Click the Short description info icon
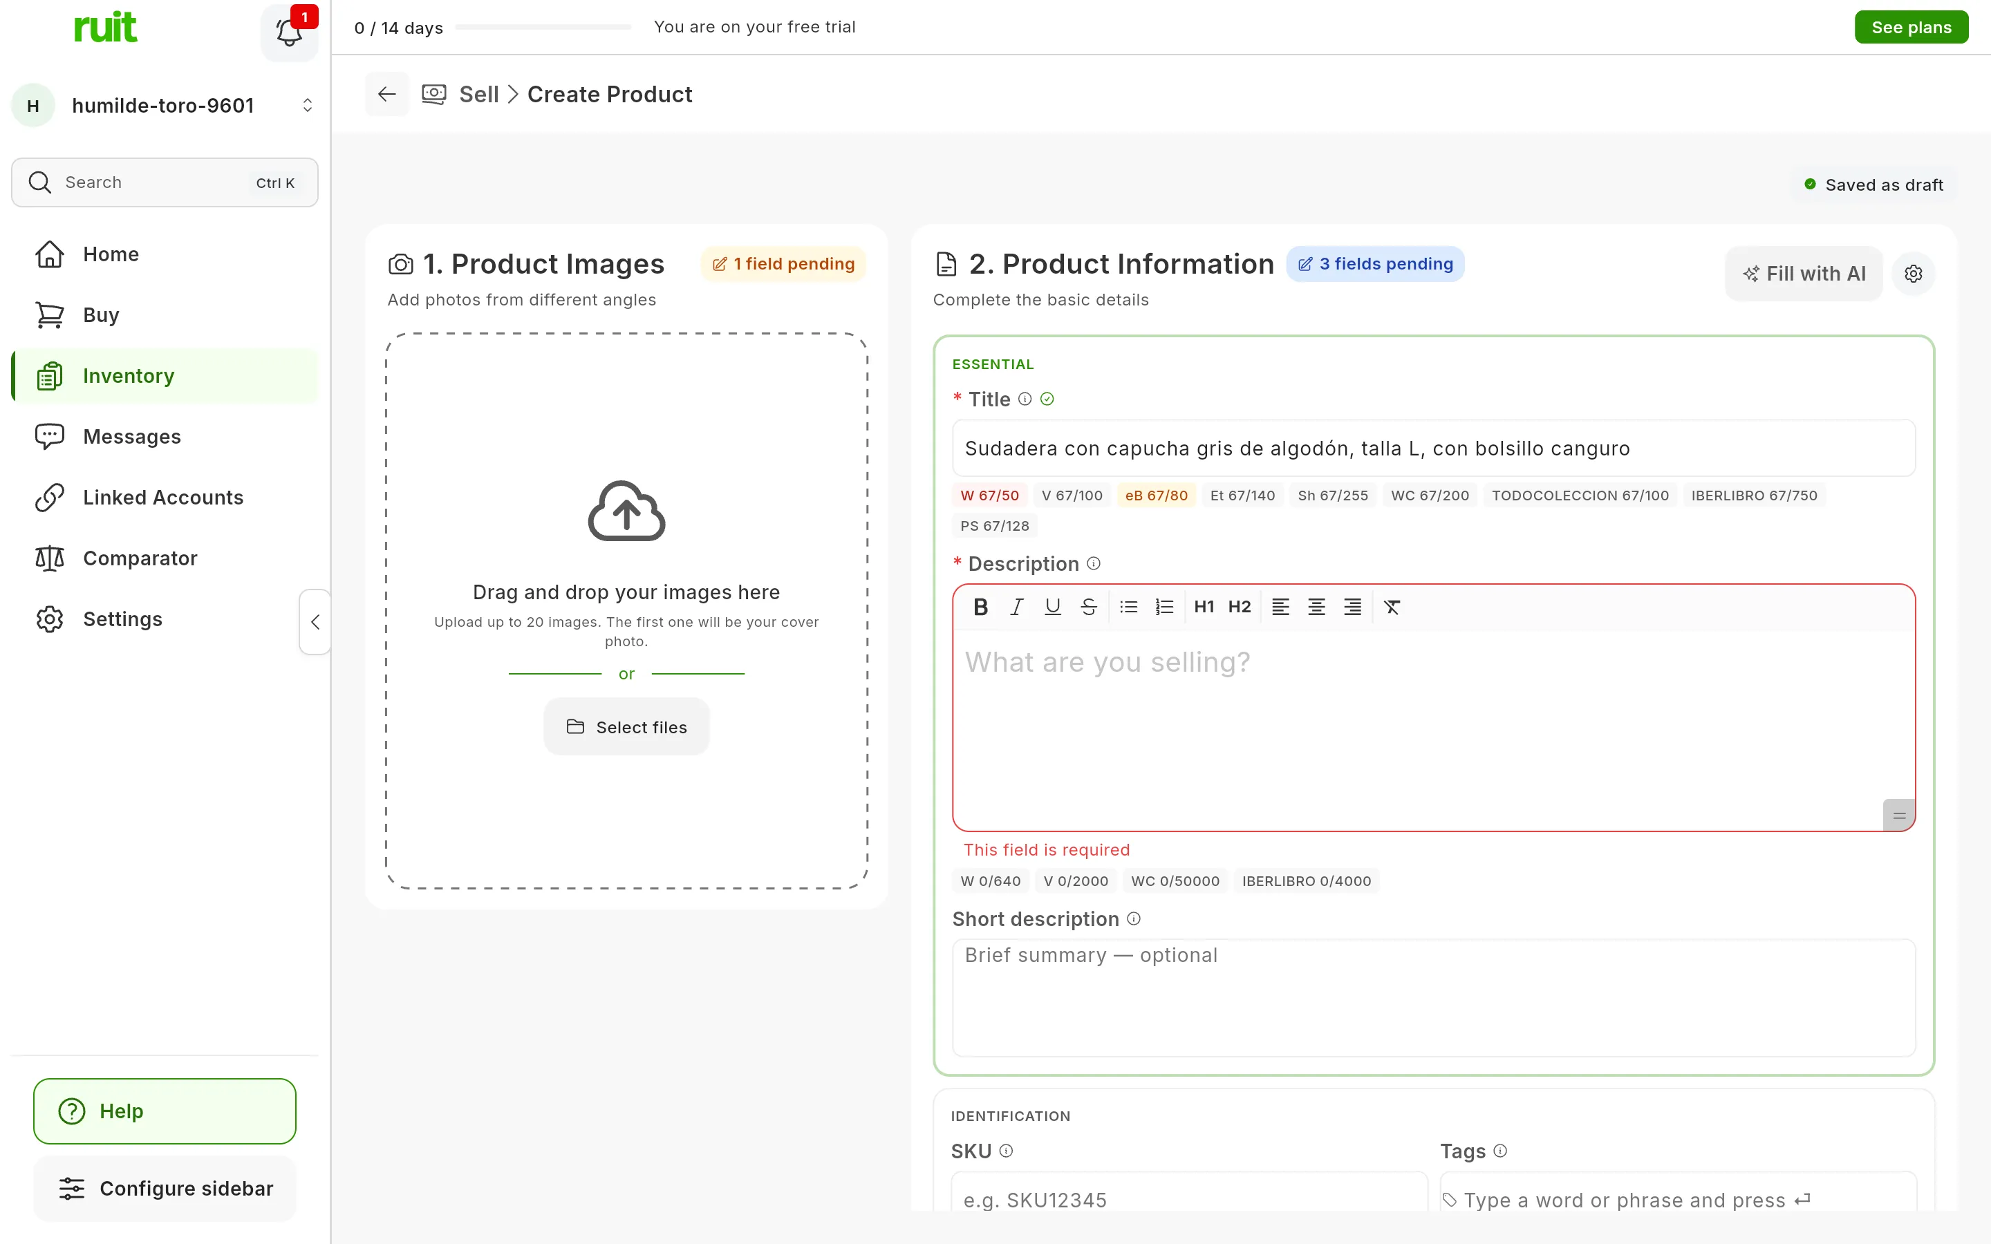This screenshot has width=1991, height=1244. point(1134,919)
